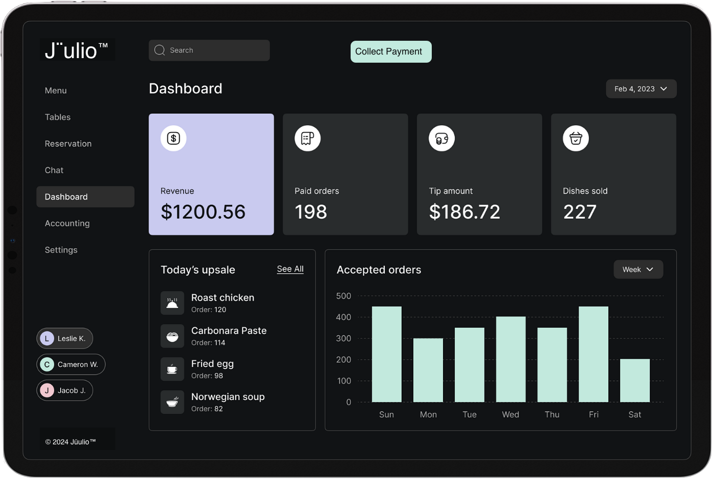Click the Jüulio logo
Screen dimensions: 714x479
tap(77, 50)
